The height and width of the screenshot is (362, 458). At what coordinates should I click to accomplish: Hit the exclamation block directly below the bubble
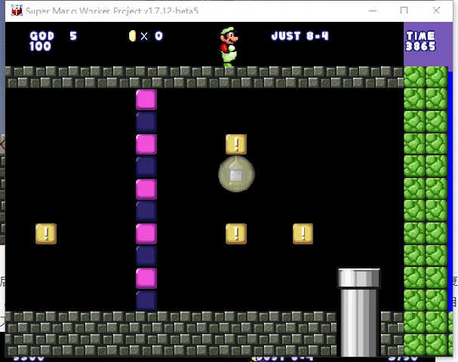point(236,234)
